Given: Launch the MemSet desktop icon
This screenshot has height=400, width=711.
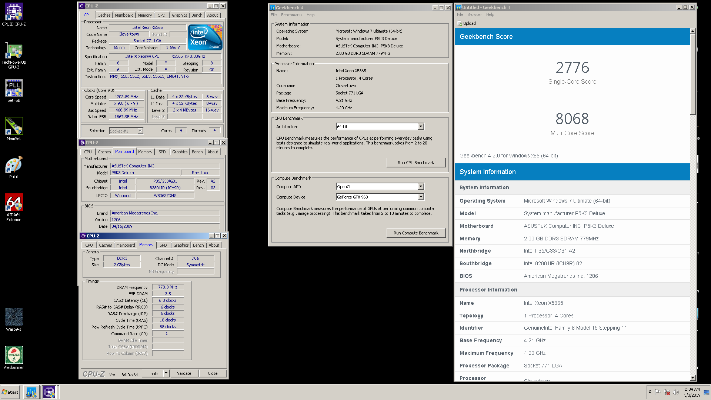Looking at the screenshot, I should click(14, 129).
